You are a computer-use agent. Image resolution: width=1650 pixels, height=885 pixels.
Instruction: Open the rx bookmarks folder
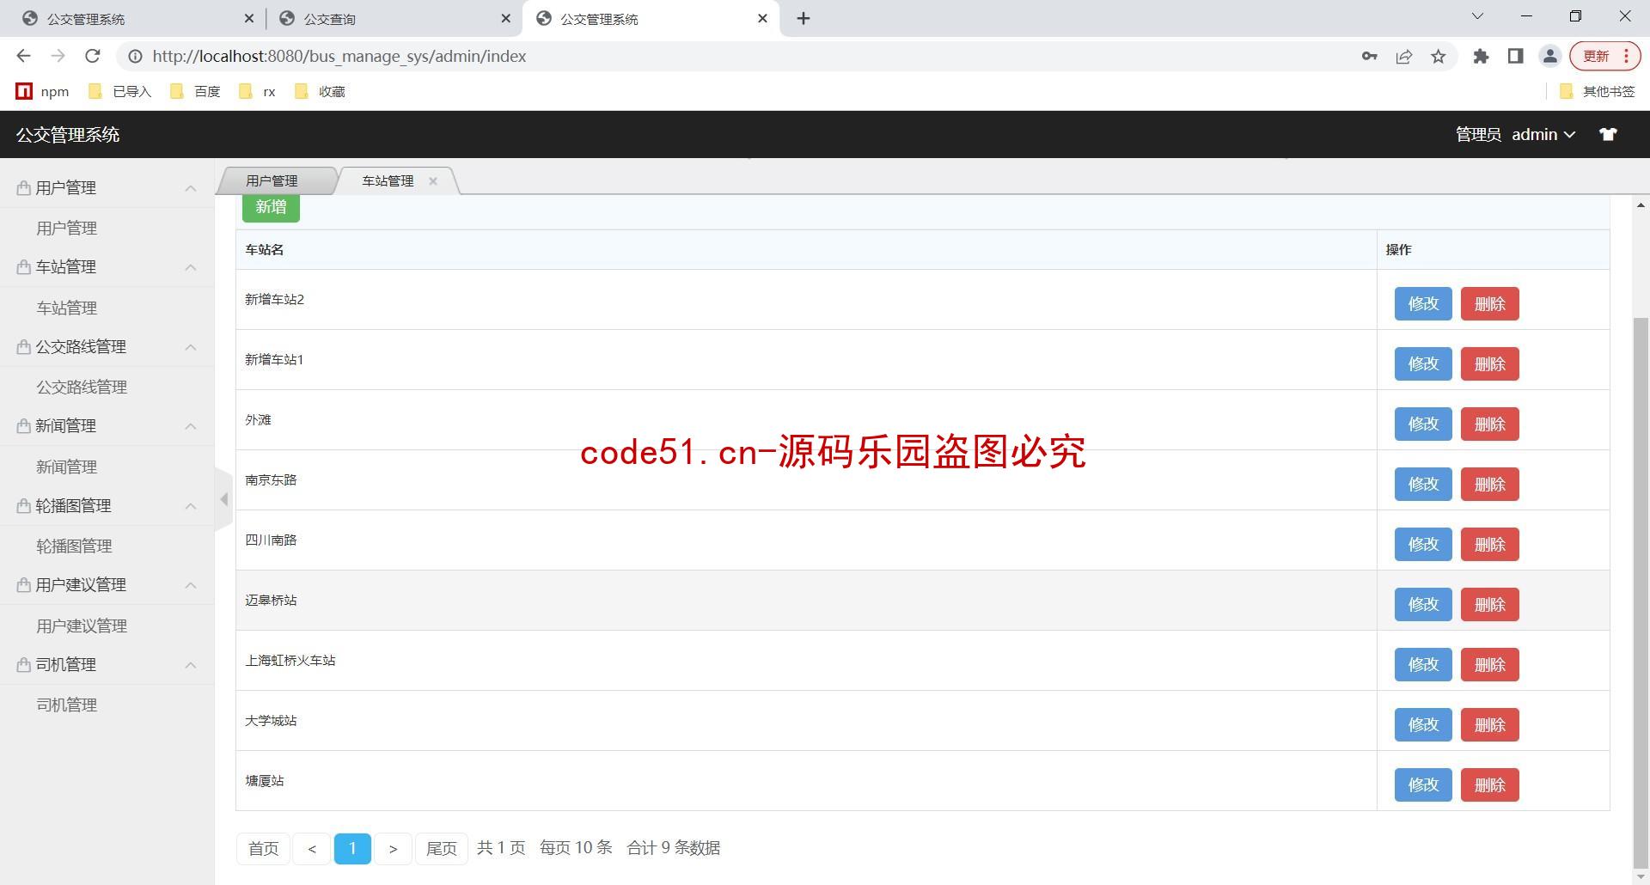point(258,91)
